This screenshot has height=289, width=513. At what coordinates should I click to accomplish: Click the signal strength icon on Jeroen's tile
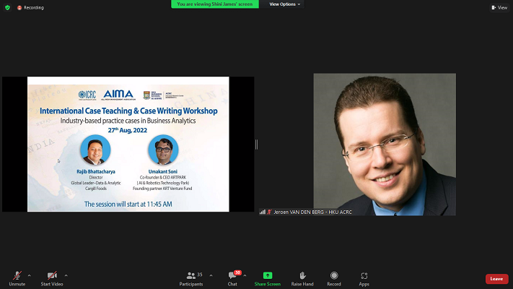pos(263,212)
